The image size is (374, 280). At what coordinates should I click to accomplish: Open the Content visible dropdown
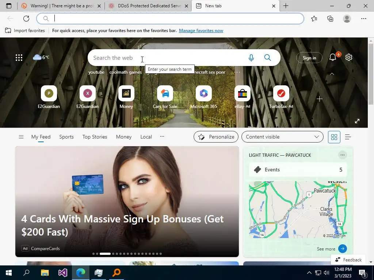282,137
